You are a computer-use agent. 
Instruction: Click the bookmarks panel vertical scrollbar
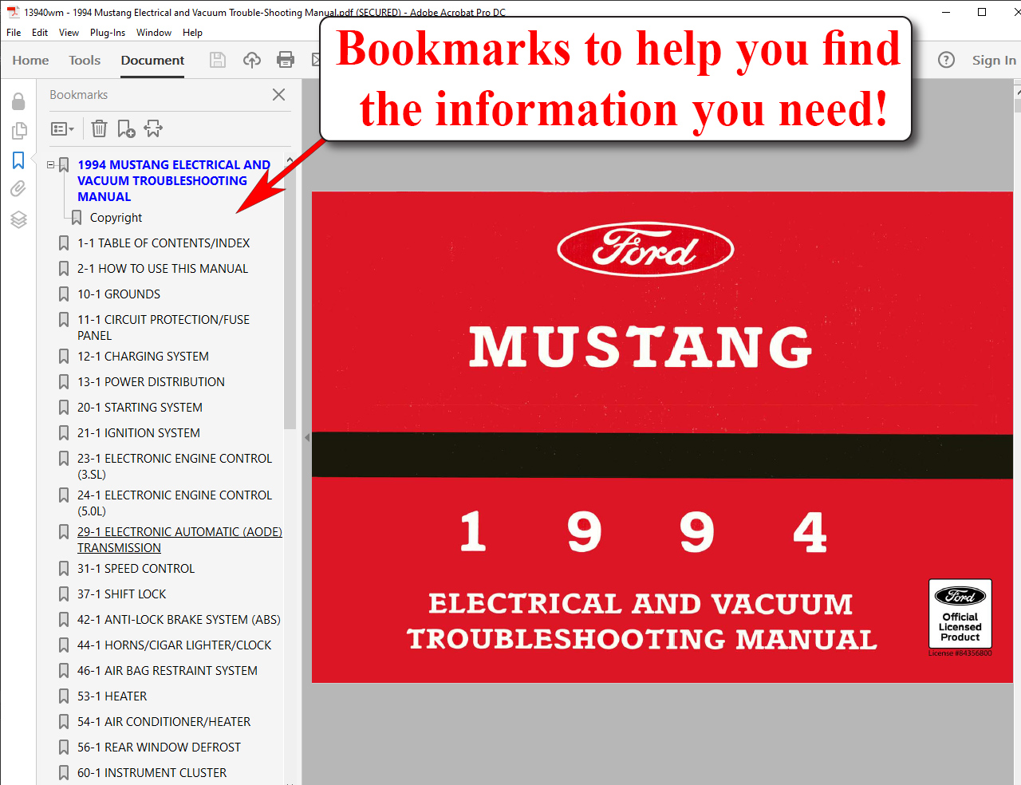pos(290,299)
